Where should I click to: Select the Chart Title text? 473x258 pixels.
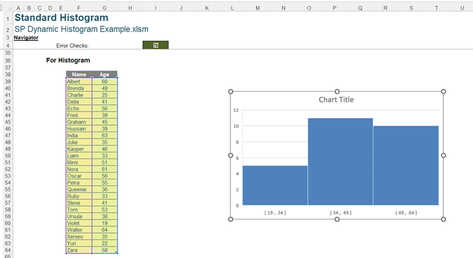336,99
